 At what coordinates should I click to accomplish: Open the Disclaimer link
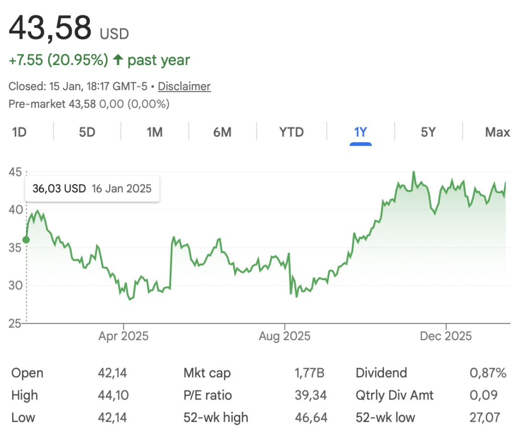(184, 86)
